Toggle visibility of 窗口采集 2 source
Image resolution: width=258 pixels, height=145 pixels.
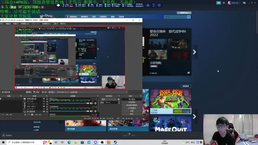(x=44, y=109)
